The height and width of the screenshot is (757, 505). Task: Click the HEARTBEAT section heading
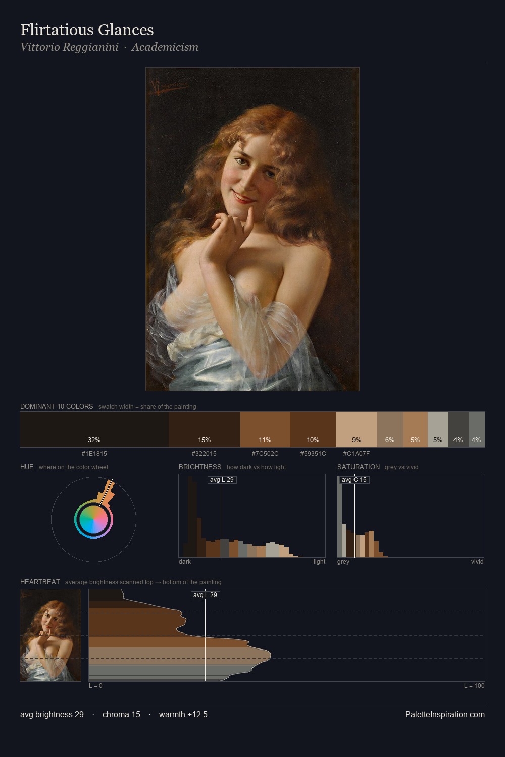click(x=40, y=582)
